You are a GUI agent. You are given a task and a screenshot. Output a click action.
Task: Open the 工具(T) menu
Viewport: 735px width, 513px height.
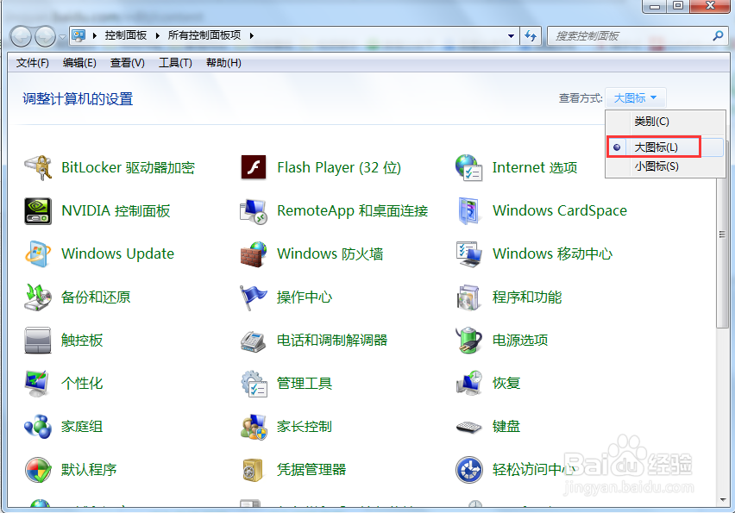point(175,62)
